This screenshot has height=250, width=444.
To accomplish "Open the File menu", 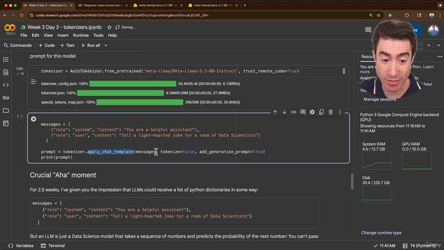I will click(x=24, y=35).
